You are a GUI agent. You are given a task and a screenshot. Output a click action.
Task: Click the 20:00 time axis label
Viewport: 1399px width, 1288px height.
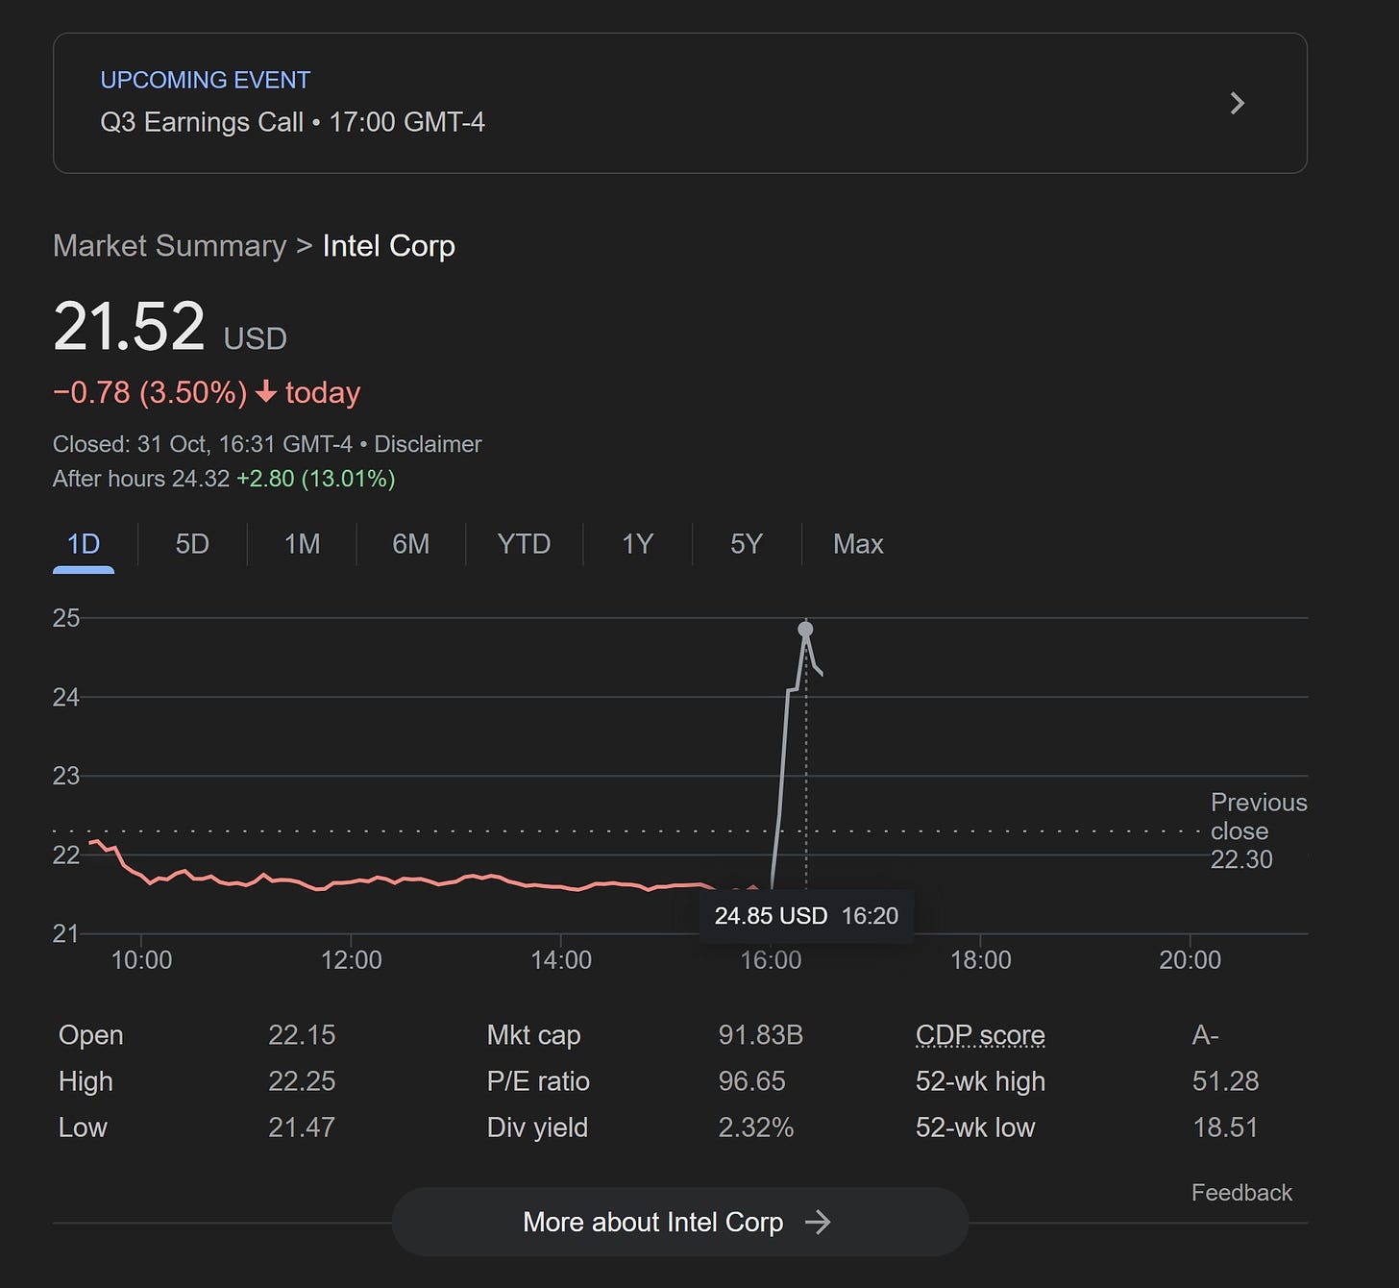click(1190, 960)
